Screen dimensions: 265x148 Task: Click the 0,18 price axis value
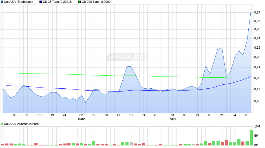[x=257, y=101]
